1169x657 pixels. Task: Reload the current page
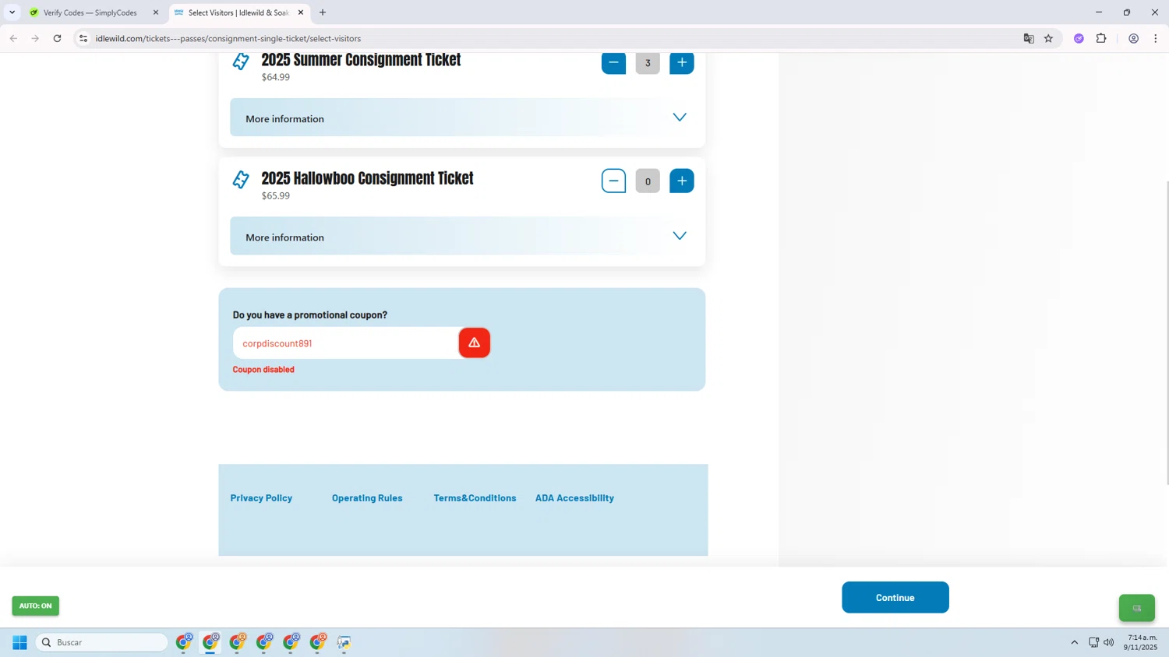(57, 38)
